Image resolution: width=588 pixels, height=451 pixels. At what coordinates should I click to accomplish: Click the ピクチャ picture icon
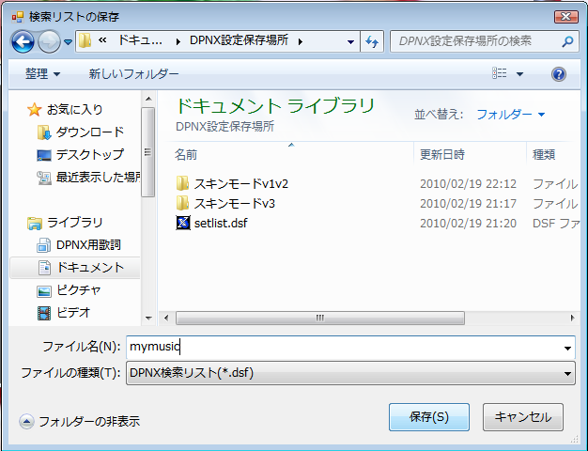point(44,290)
